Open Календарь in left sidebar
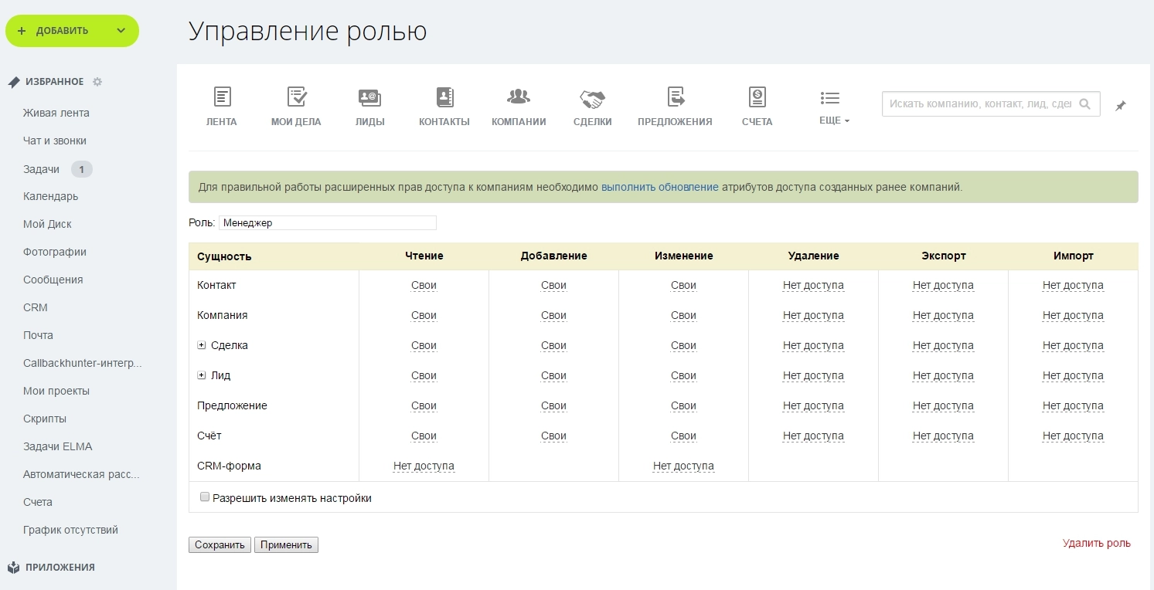The width and height of the screenshot is (1154, 590). (x=50, y=196)
